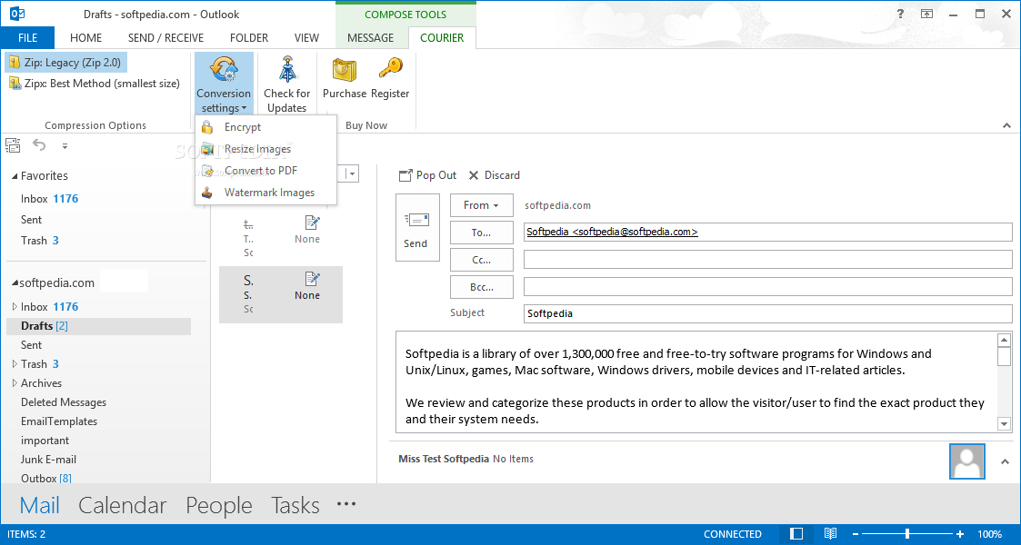This screenshot has height=545, width=1021.
Task: Select the COURIER ribbon tab
Action: pyautogui.click(x=442, y=38)
